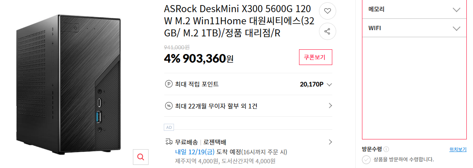
Task: Open the 위치보기 location link
Action: coord(458,149)
